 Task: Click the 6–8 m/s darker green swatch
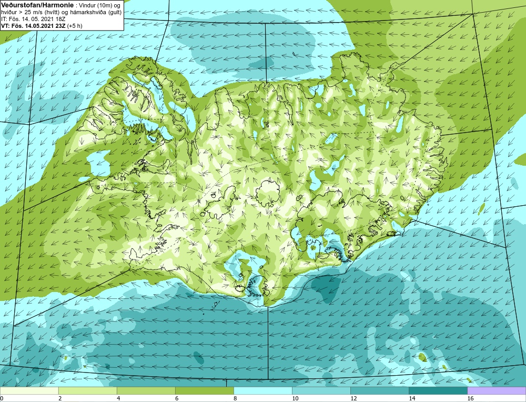coord(204,390)
